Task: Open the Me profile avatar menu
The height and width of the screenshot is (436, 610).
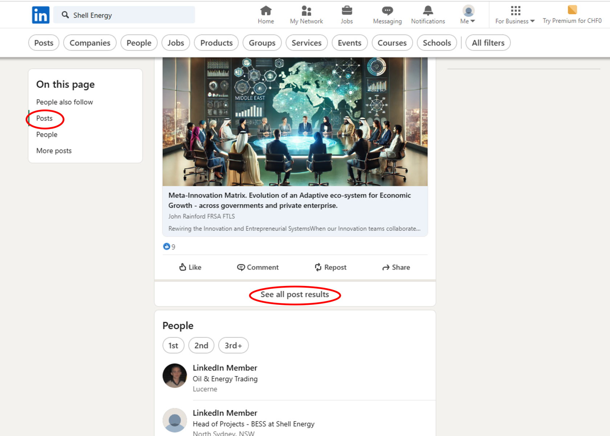Action: point(468,11)
